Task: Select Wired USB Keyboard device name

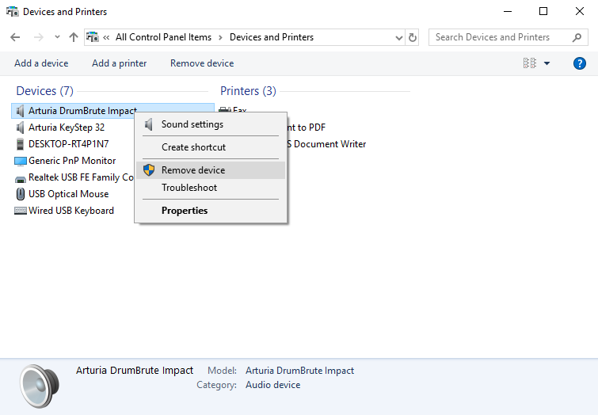Action: pyautogui.click(x=71, y=211)
